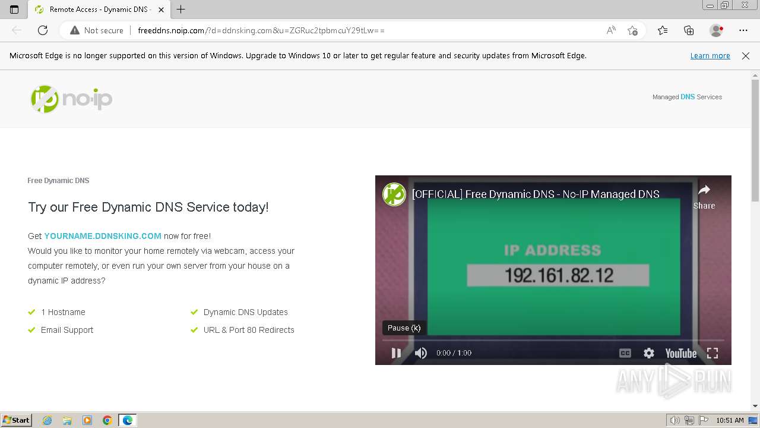Click Learn more about Edge support

[x=710, y=55]
